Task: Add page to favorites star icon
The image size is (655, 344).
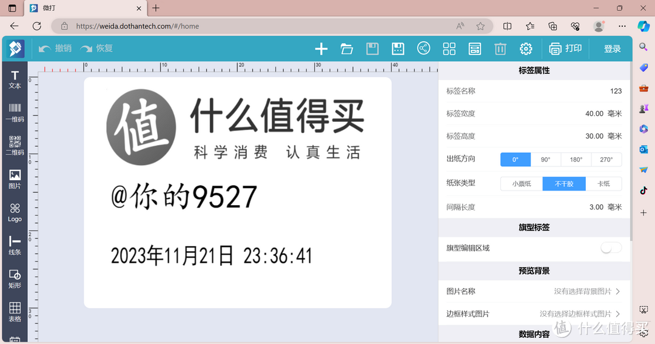Action: coord(480,26)
